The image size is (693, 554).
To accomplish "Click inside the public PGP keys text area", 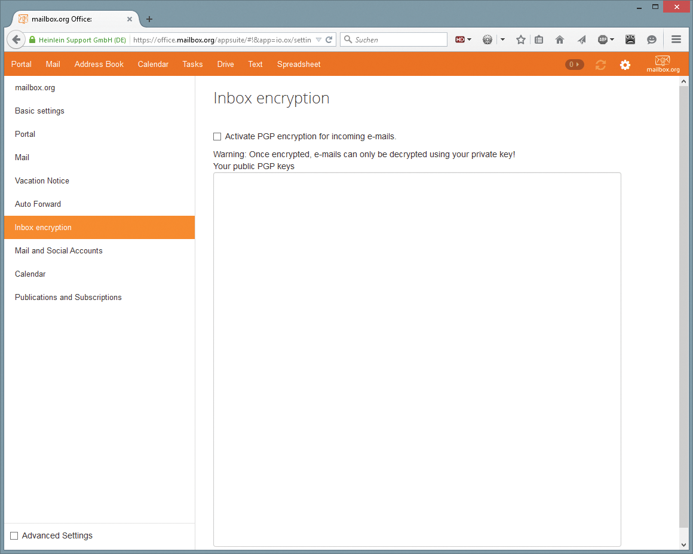I will click(416, 359).
